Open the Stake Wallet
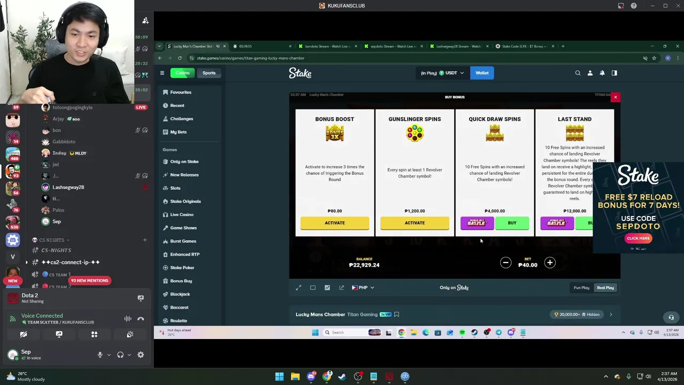This screenshot has height=385, width=684. tap(482, 73)
